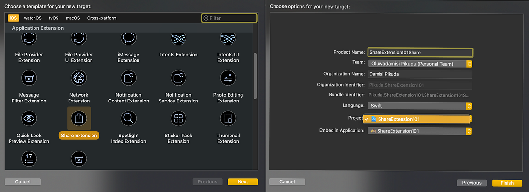Click the Application Extension section header
The image size is (529, 192).
pos(38,28)
